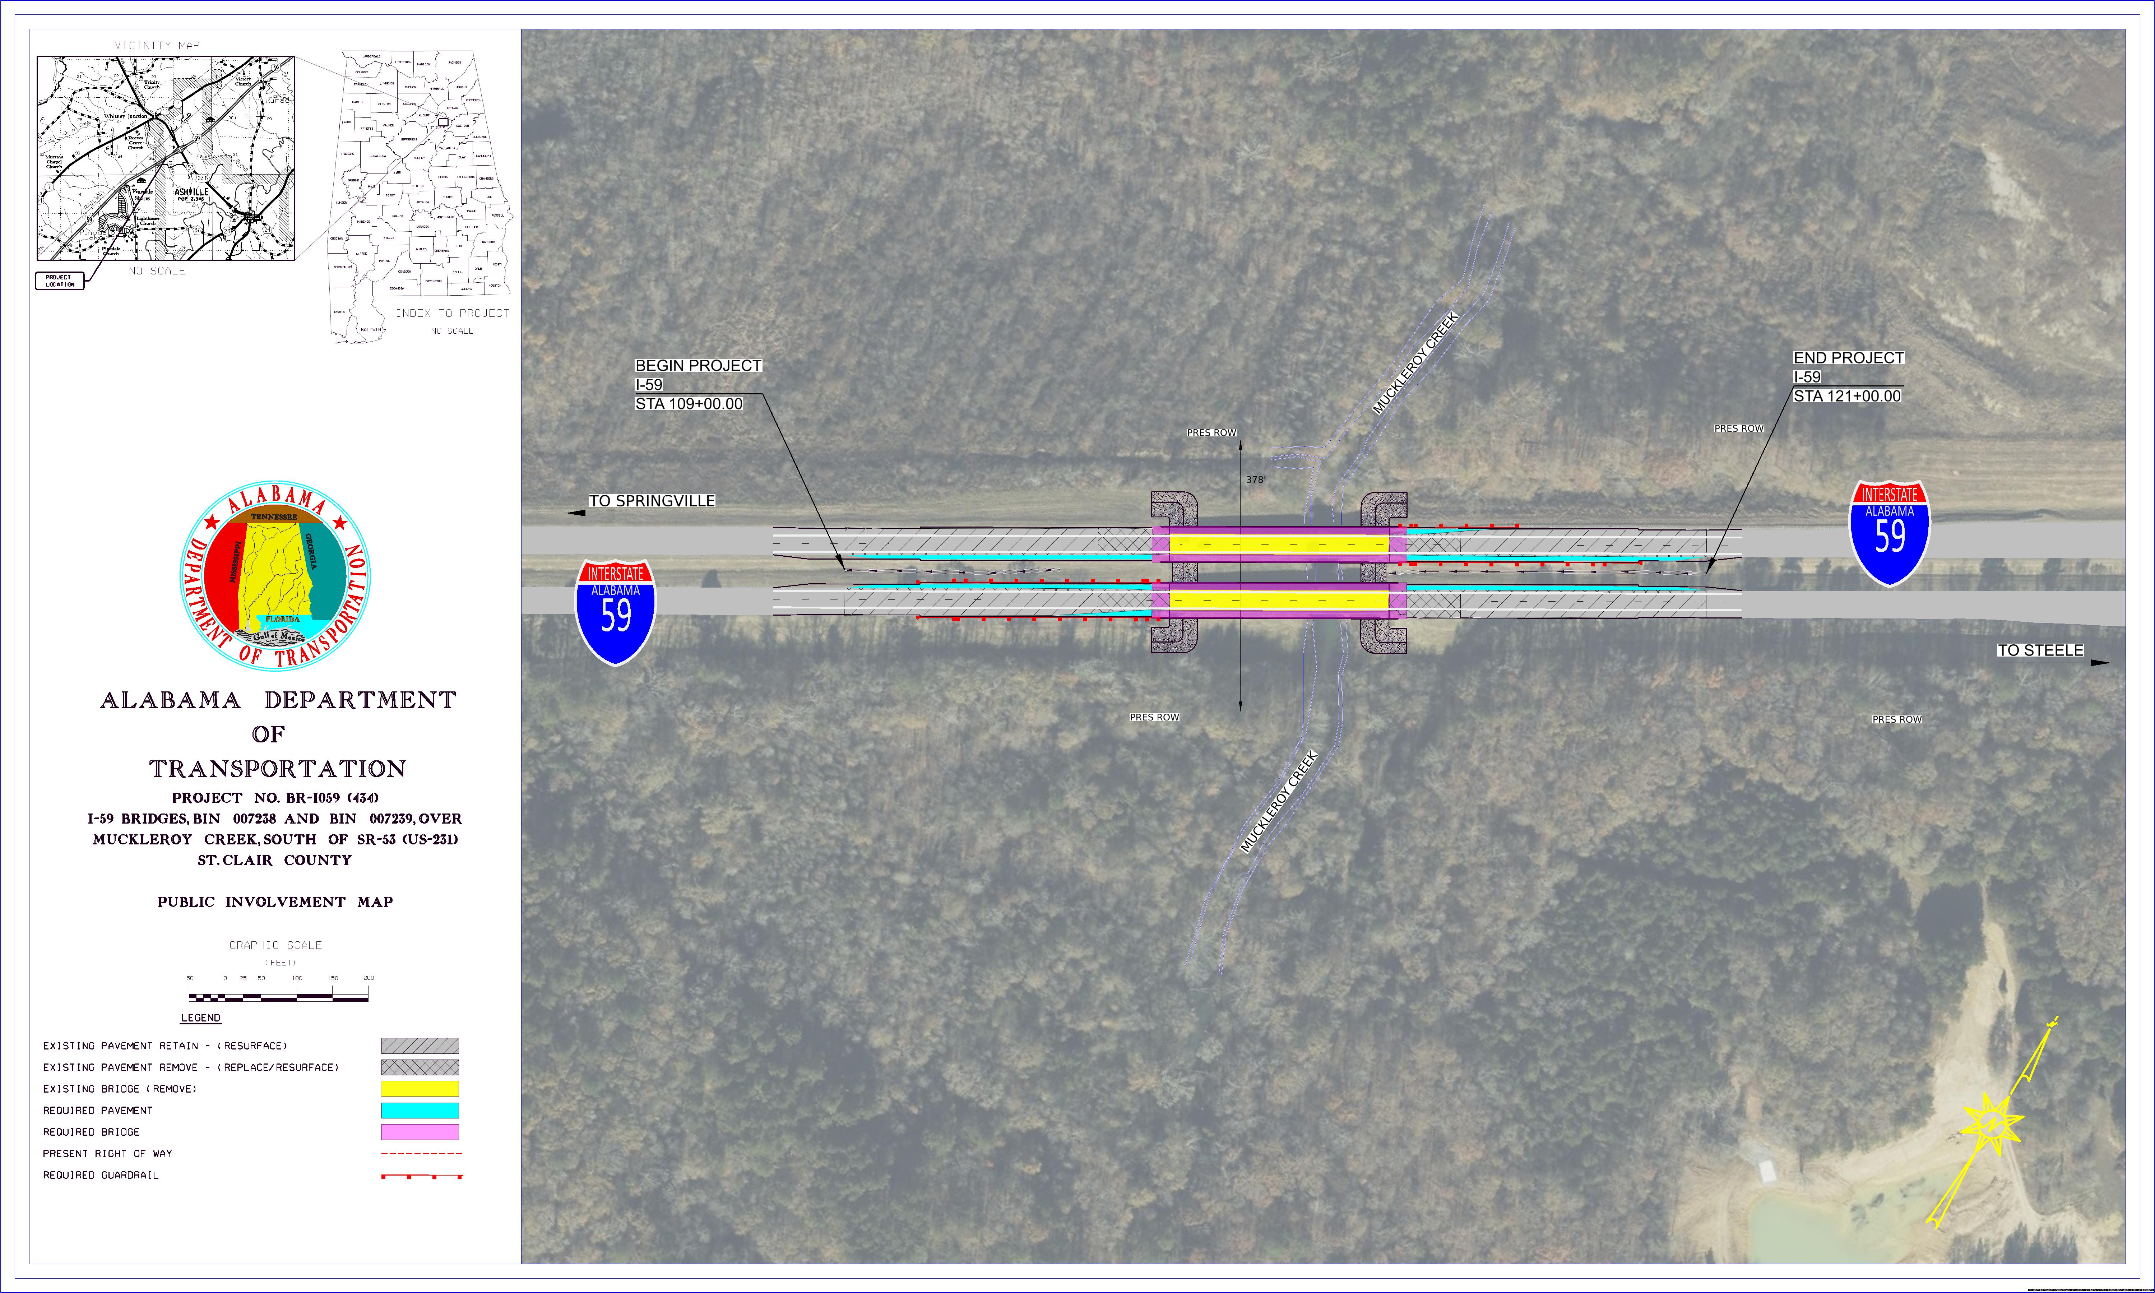Click the TRANSPORTATION heading text
Screen dimensions: 2155x1293
coord(278,769)
